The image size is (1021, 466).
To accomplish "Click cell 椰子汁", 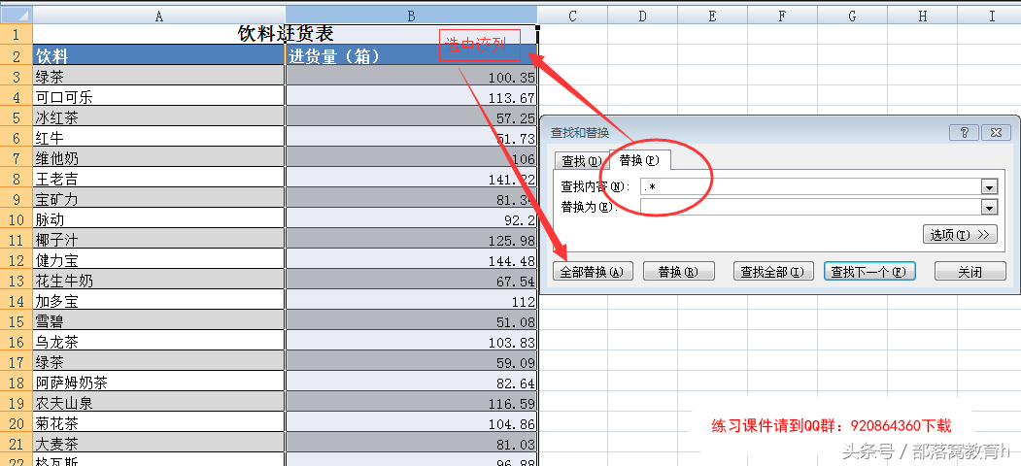I will point(159,240).
